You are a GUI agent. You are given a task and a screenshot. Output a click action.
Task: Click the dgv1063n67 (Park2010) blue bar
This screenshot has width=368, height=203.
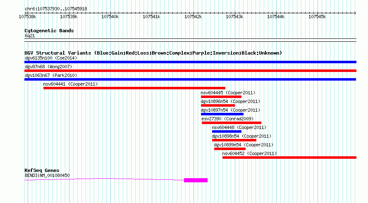[190, 79]
